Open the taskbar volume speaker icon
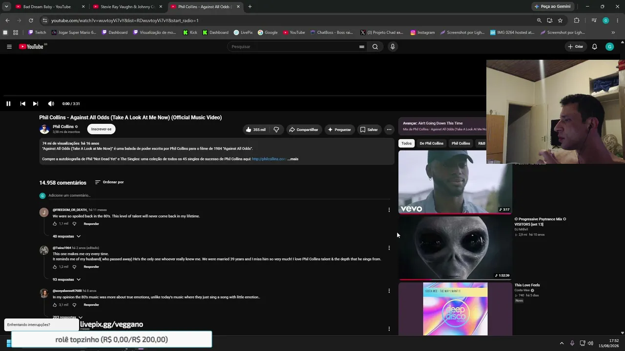625x351 pixels. 590,343
